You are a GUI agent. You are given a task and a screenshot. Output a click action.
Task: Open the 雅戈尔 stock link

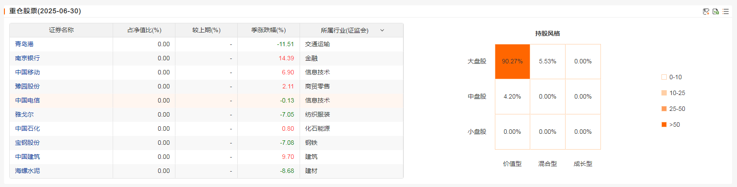24,114
